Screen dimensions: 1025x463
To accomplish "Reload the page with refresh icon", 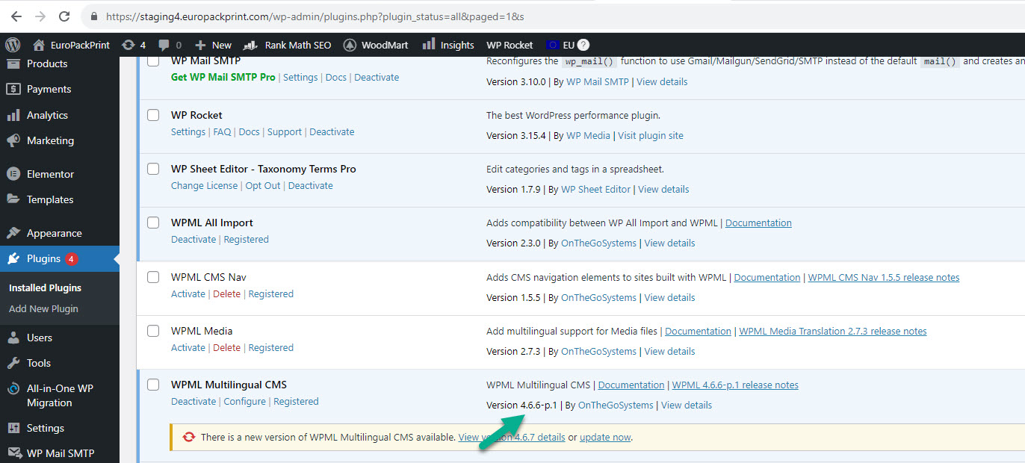I will (64, 16).
